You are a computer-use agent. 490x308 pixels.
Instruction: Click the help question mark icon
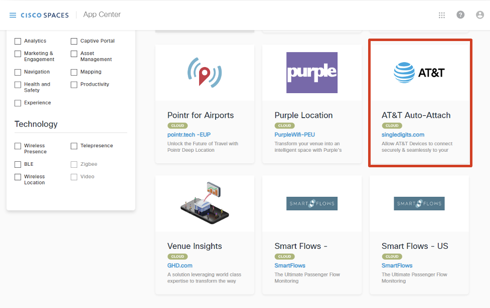coord(460,15)
